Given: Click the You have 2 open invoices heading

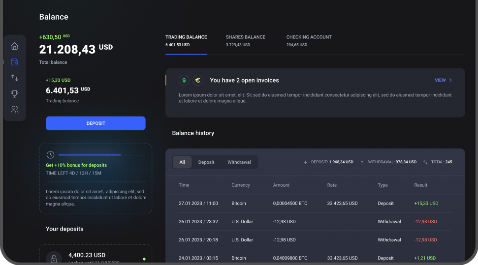Looking at the screenshot, I should pos(245,80).
